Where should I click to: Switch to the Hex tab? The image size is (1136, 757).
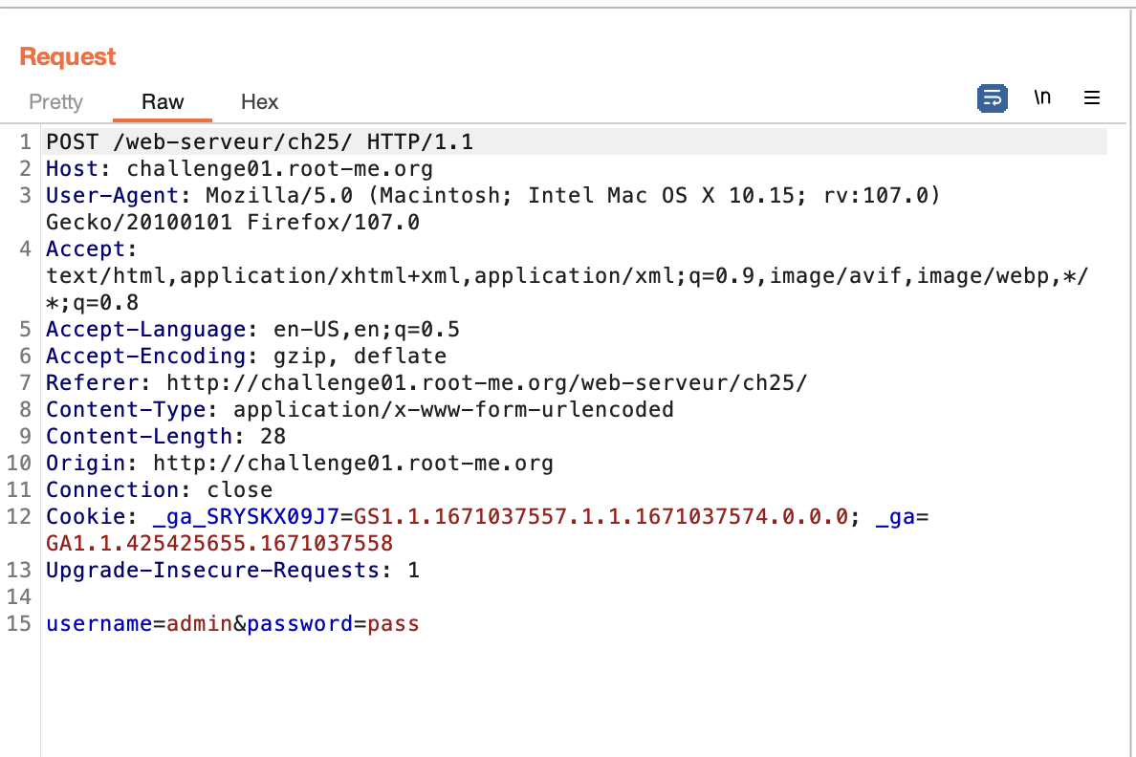point(259,102)
